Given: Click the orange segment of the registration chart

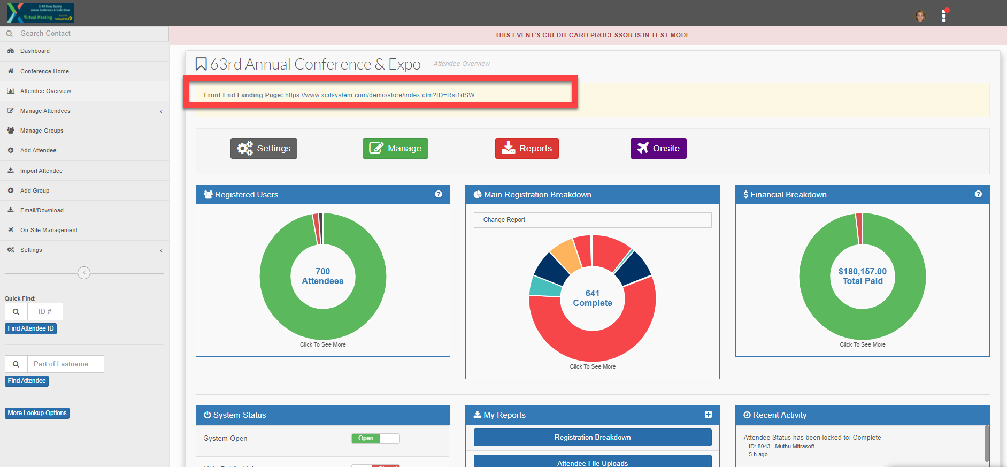Looking at the screenshot, I should pyautogui.click(x=566, y=256).
